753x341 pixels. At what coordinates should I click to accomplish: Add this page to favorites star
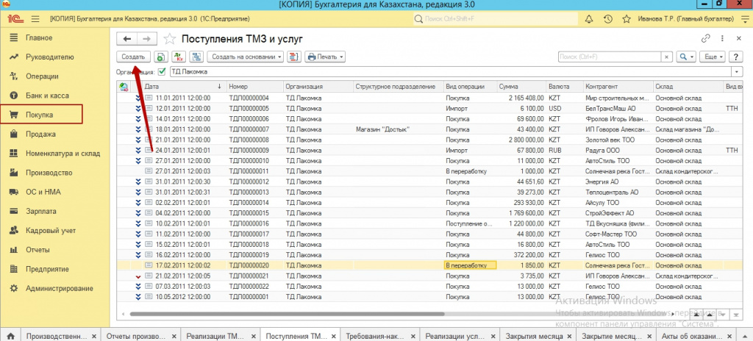[170, 39]
